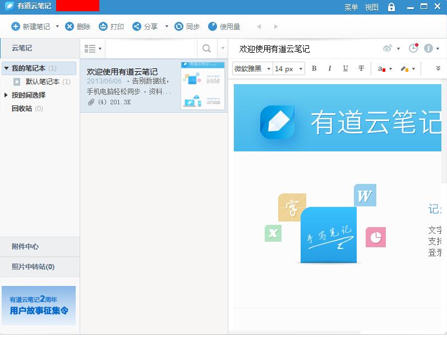
Task: Open the 视图 menu
Action: point(371,7)
